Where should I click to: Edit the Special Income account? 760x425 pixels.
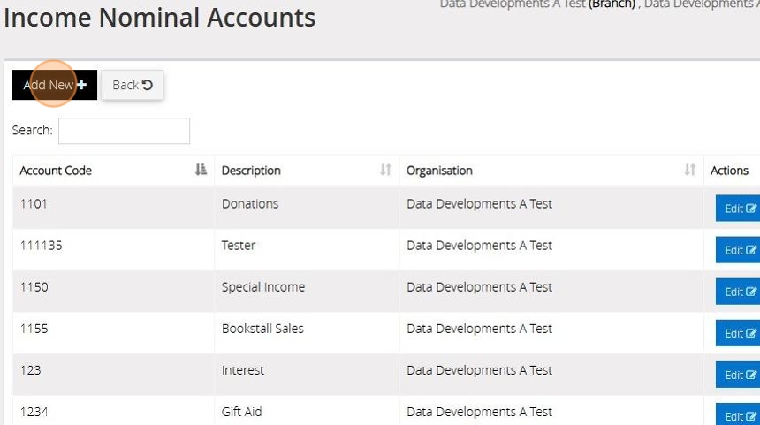coord(739,292)
